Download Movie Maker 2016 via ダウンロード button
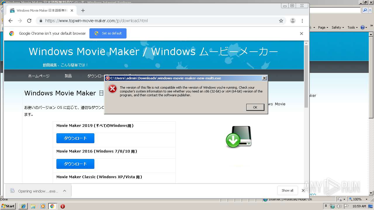This screenshot has height=210, width=374. coord(75,164)
